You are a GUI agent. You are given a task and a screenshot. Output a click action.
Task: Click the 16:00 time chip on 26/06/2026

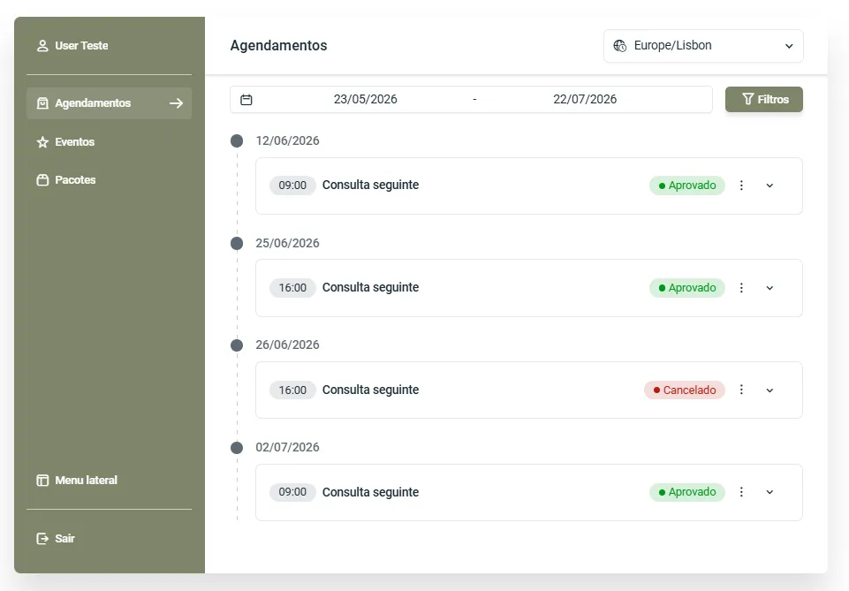point(292,390)
